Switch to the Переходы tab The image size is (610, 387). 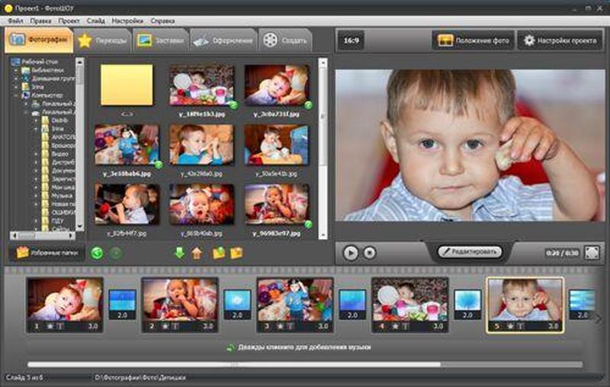[x=103, y=41]
